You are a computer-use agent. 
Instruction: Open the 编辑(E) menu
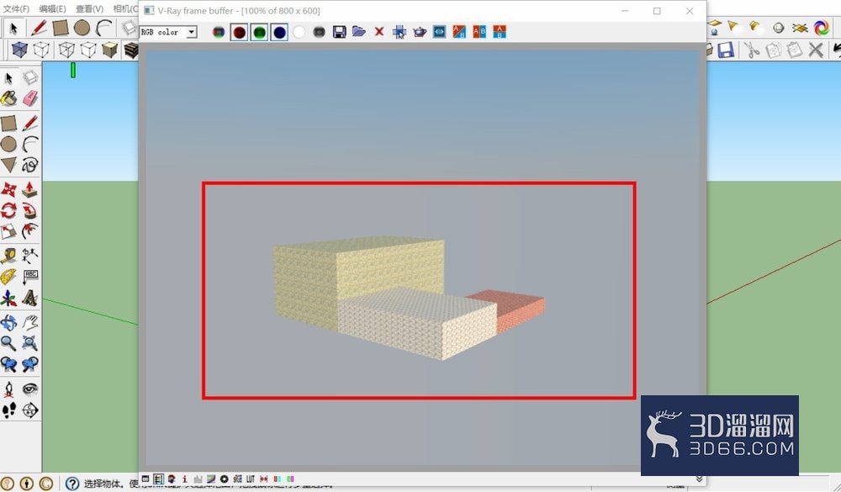point(52,8)
